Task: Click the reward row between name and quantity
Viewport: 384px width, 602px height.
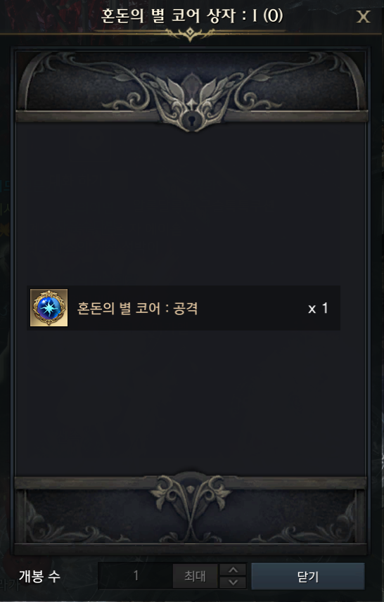Action: click(252, 308)
